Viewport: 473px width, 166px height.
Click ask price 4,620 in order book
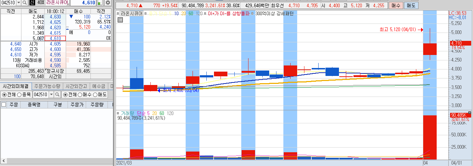pos(55,28)
